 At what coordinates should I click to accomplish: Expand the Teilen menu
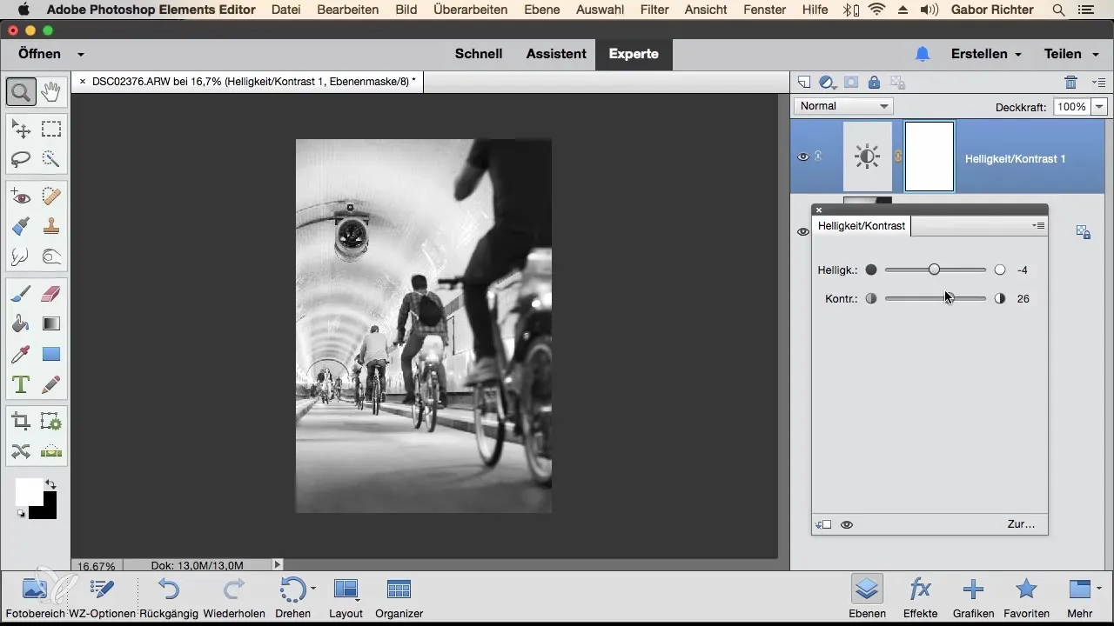point(1070,54)
